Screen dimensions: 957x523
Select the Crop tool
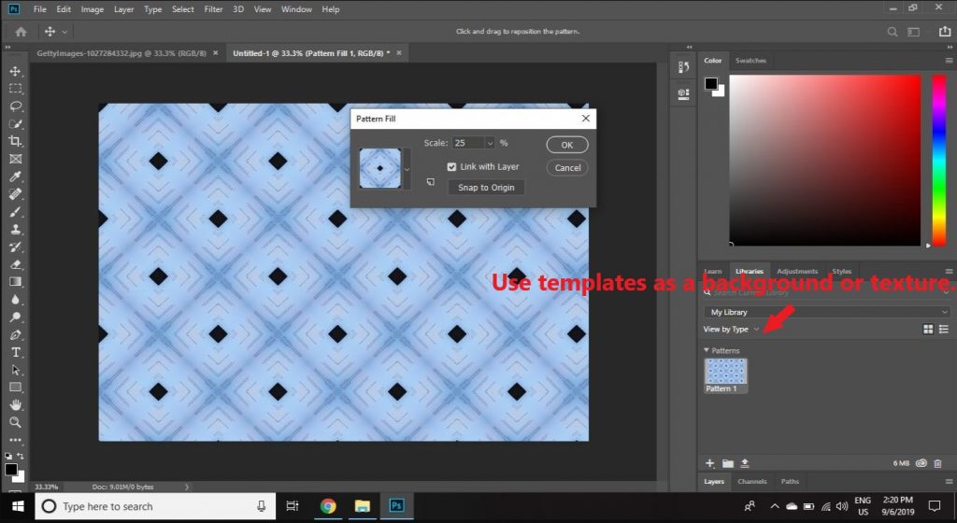tap(15, 141)
